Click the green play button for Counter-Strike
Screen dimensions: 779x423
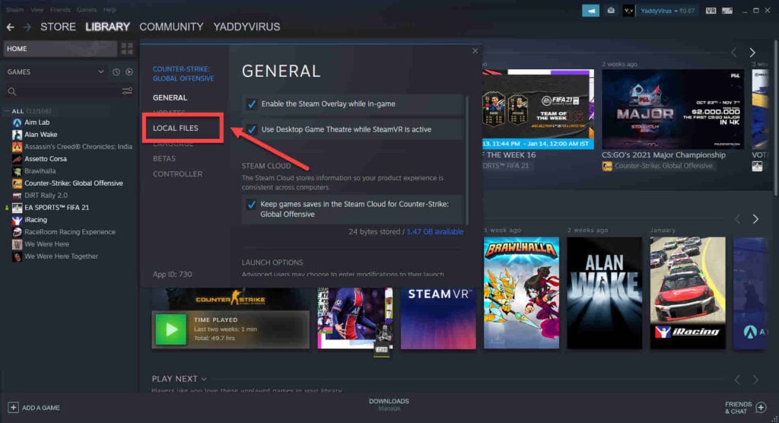point(170,329)
